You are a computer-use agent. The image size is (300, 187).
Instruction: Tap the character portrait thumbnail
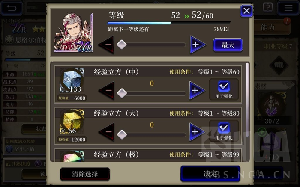click(73, 33)
